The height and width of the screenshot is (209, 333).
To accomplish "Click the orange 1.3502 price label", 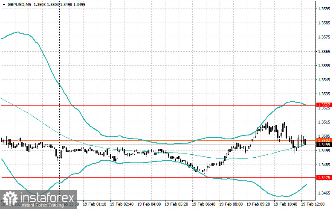I will coord(324,141).
